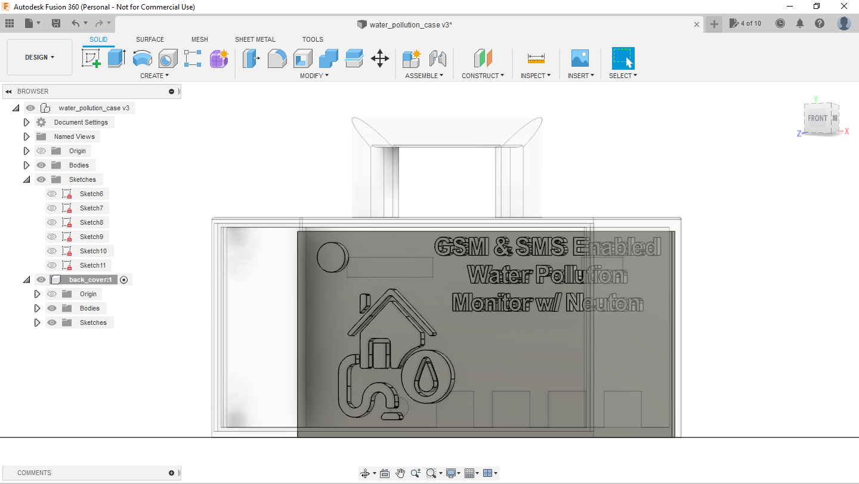The width and height of the screenshot is (859, 484).
Task: Click the Save icon
Action: point(56,23)
